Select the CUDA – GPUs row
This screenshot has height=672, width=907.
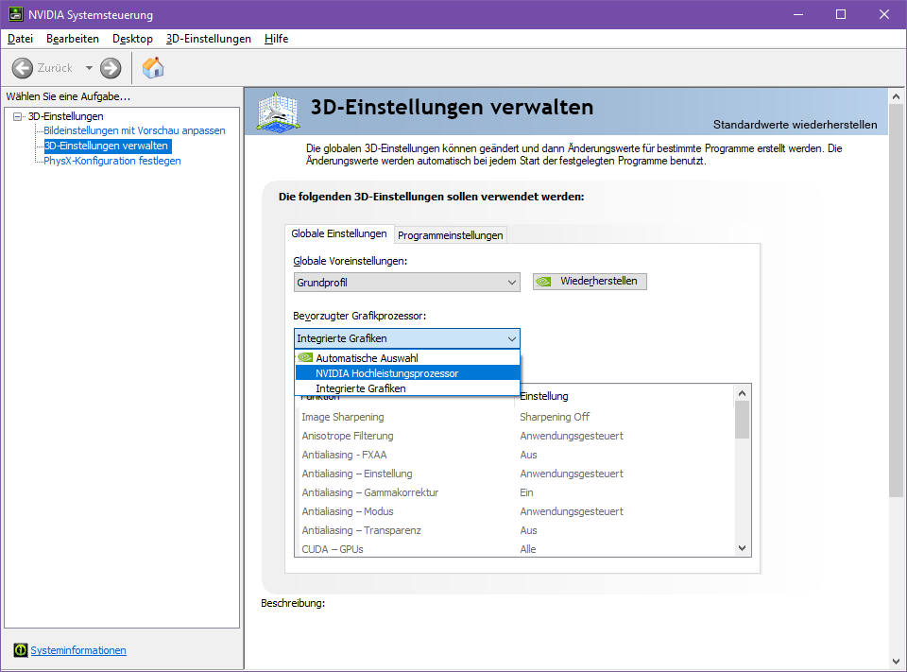tap(515, 549)
